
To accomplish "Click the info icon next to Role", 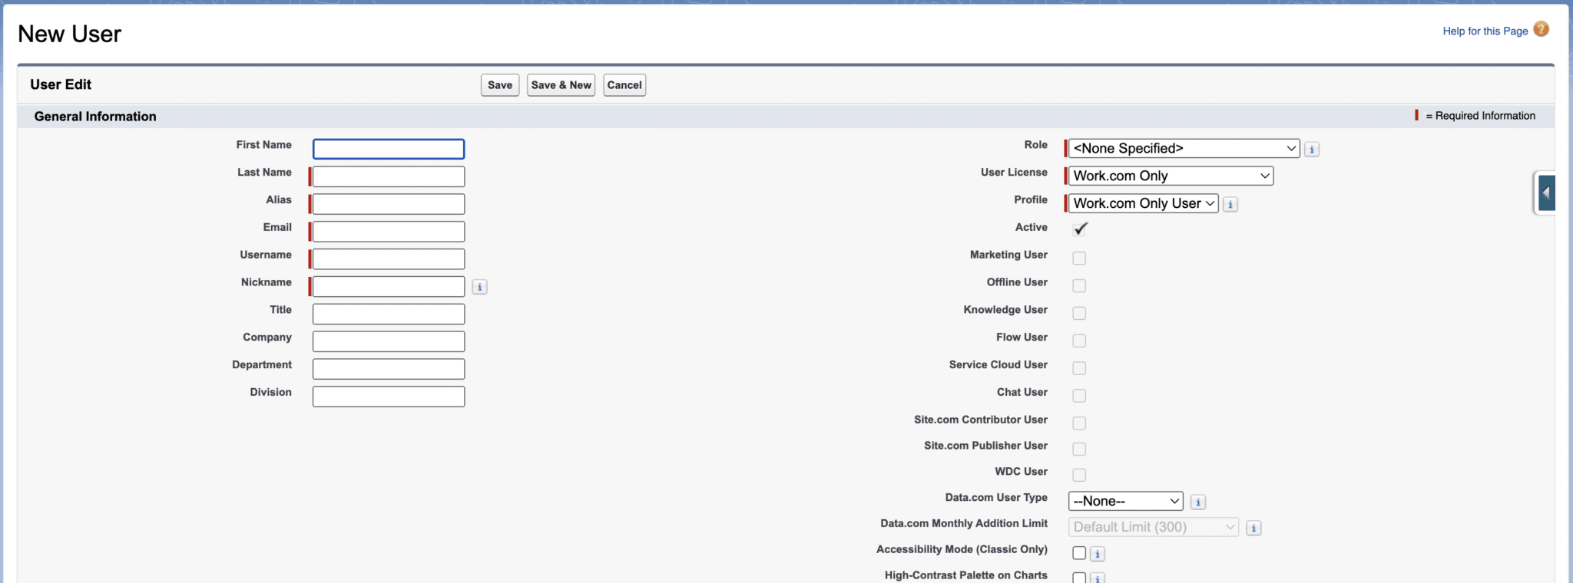I will (x=1312, y=150).
